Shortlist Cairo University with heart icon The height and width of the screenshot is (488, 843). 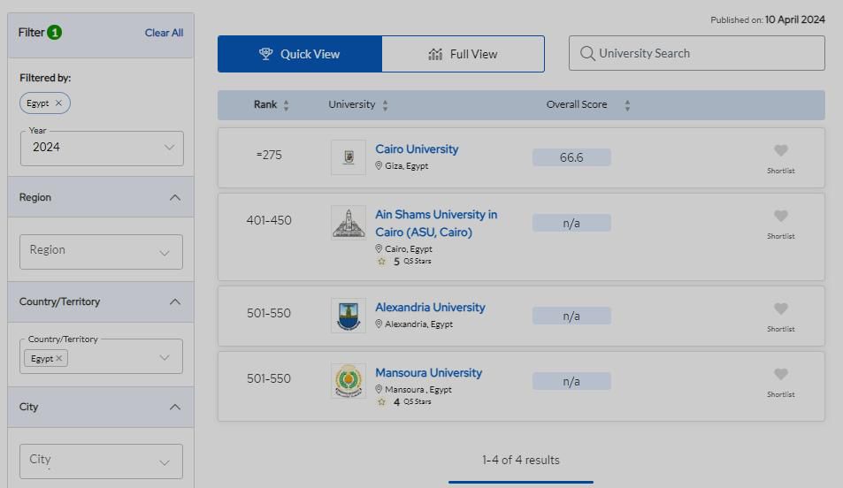pyautogui.click(x=780, y=151)
